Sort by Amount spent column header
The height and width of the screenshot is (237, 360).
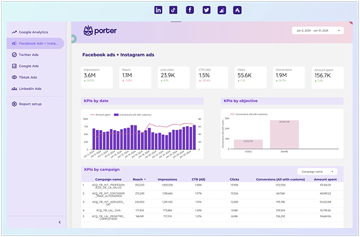coord(325,179)
